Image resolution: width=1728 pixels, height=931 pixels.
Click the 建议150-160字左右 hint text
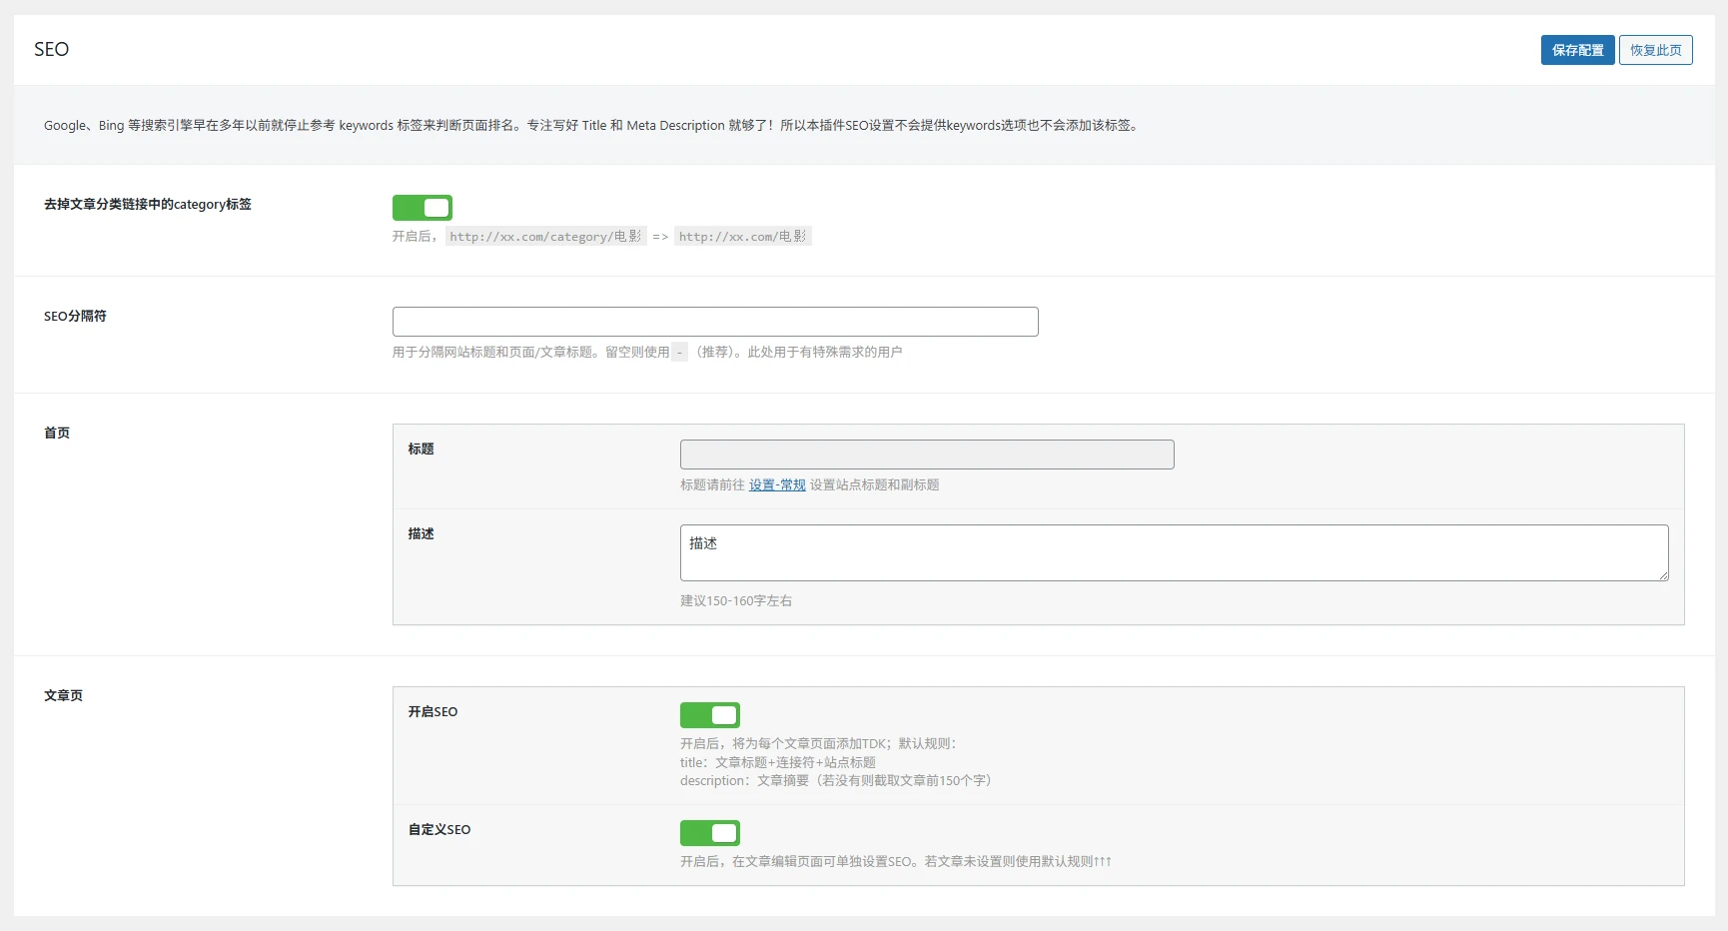(736, 600)
